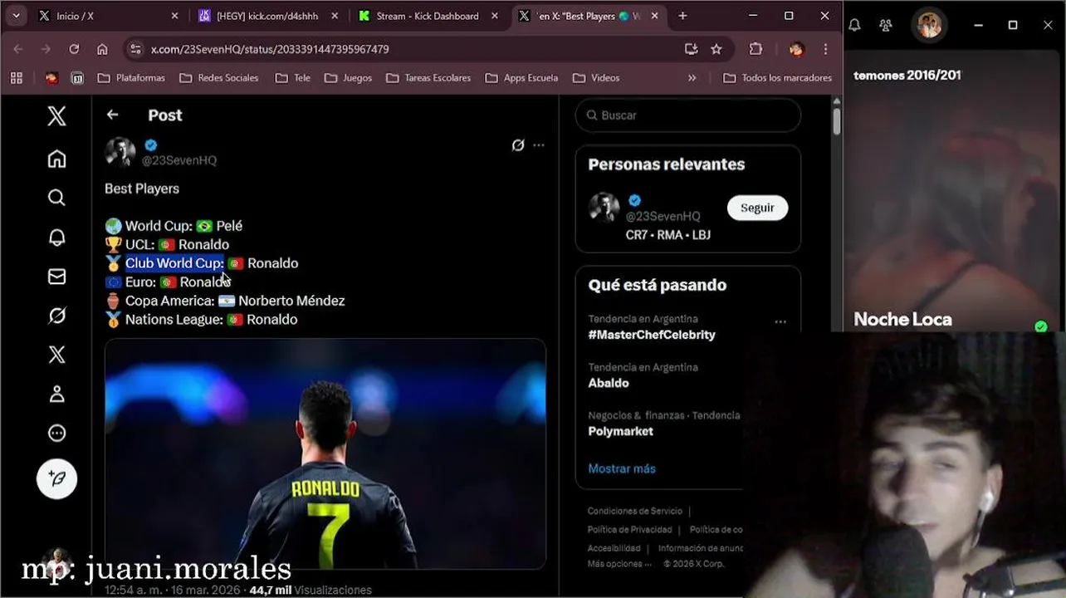Open Apps Escuela bookmark folder
The height and width of the screenshot is (598, 1066).
(521, 78)
